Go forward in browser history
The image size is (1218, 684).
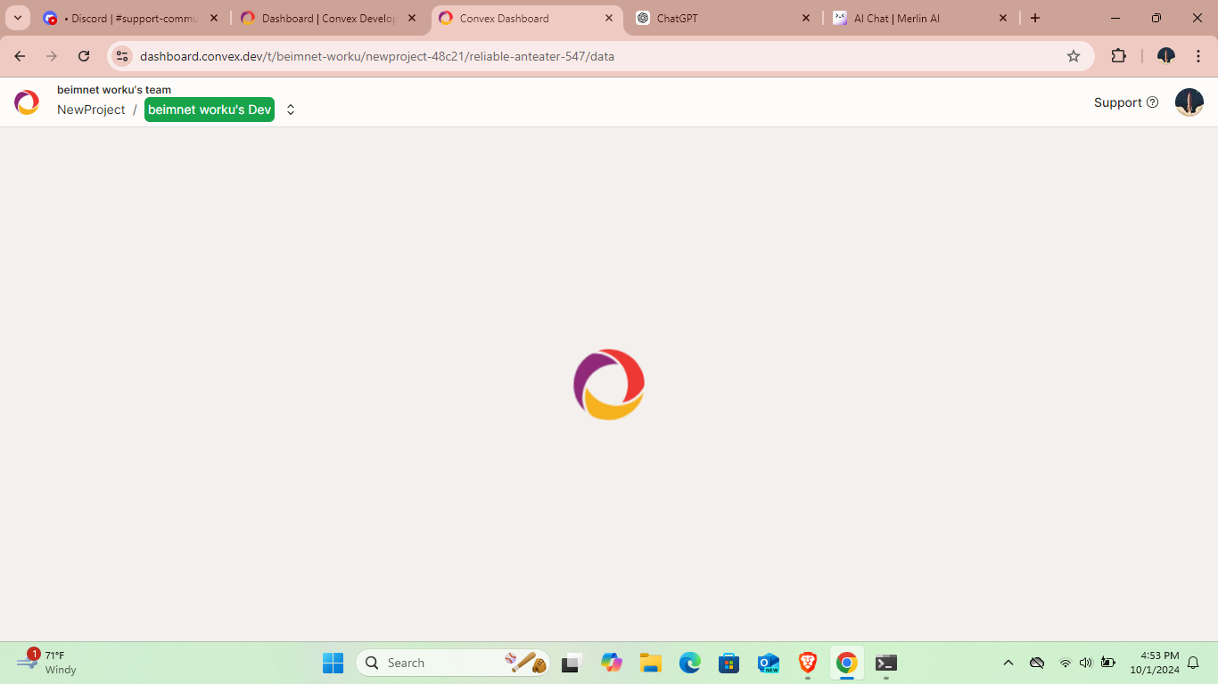(x=52, y=56)
